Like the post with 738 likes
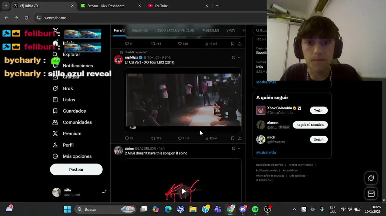386x216 pixels. pos(183,44)
